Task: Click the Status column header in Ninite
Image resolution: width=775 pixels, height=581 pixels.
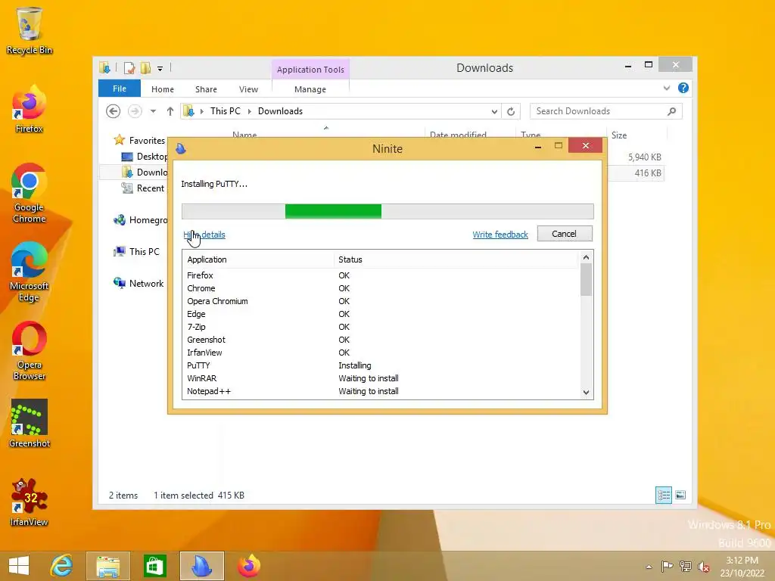Action: click(456, 259)
